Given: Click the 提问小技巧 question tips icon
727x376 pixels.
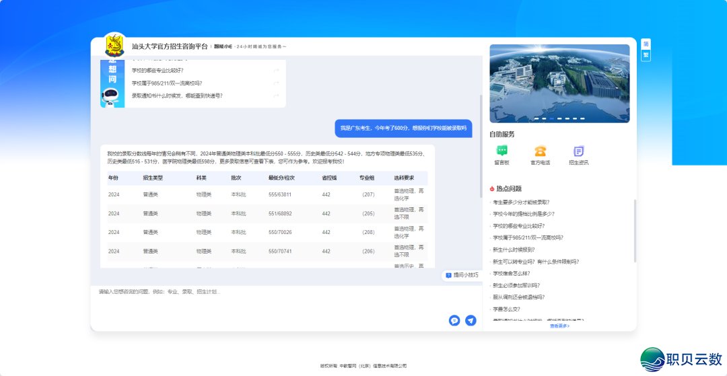Looking at the screenshot, I should 448,275.
